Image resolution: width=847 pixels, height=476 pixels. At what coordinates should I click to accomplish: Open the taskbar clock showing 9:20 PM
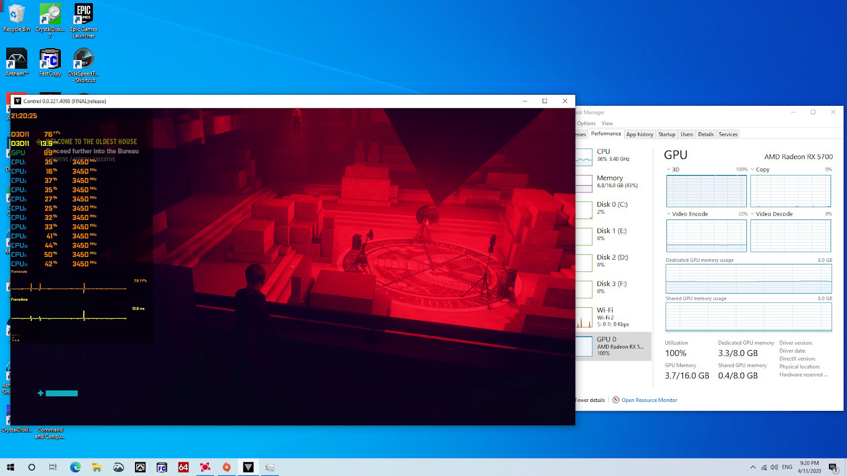click(809, 467)
